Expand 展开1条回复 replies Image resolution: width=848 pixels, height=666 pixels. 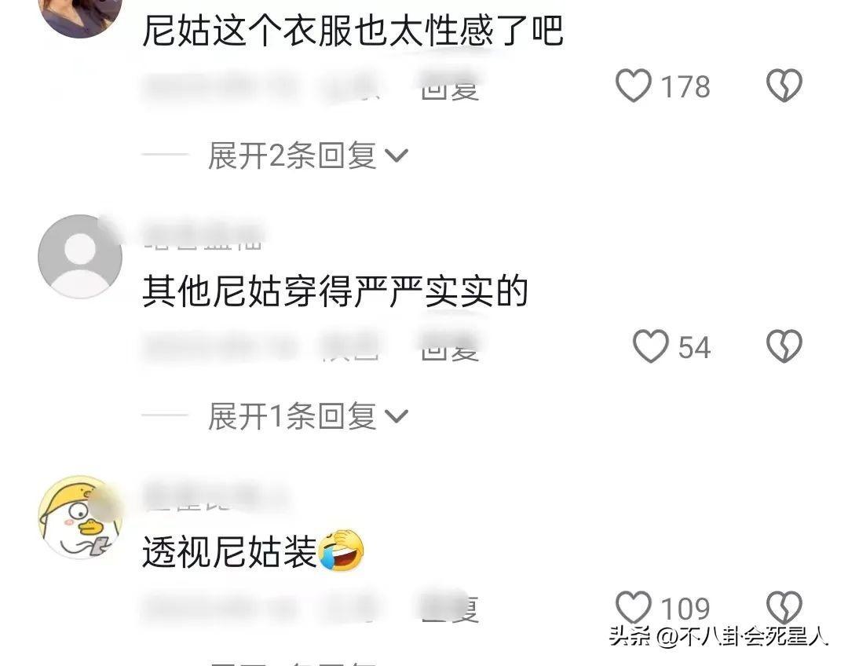pyautogui.click(x=307, y=416)
